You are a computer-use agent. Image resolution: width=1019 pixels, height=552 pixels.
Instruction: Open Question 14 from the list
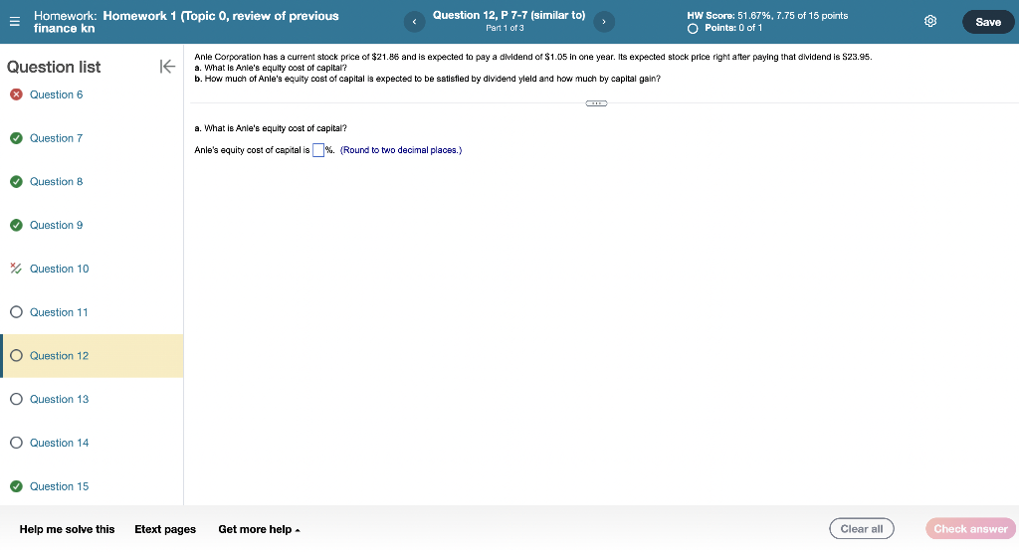click(x=59, y=443)
